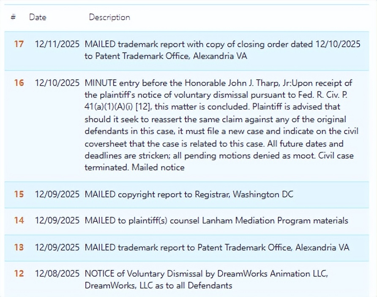Click the '#' column header
Screen dimensions: 377x297
pyautogui.click(x=13, y=17)
